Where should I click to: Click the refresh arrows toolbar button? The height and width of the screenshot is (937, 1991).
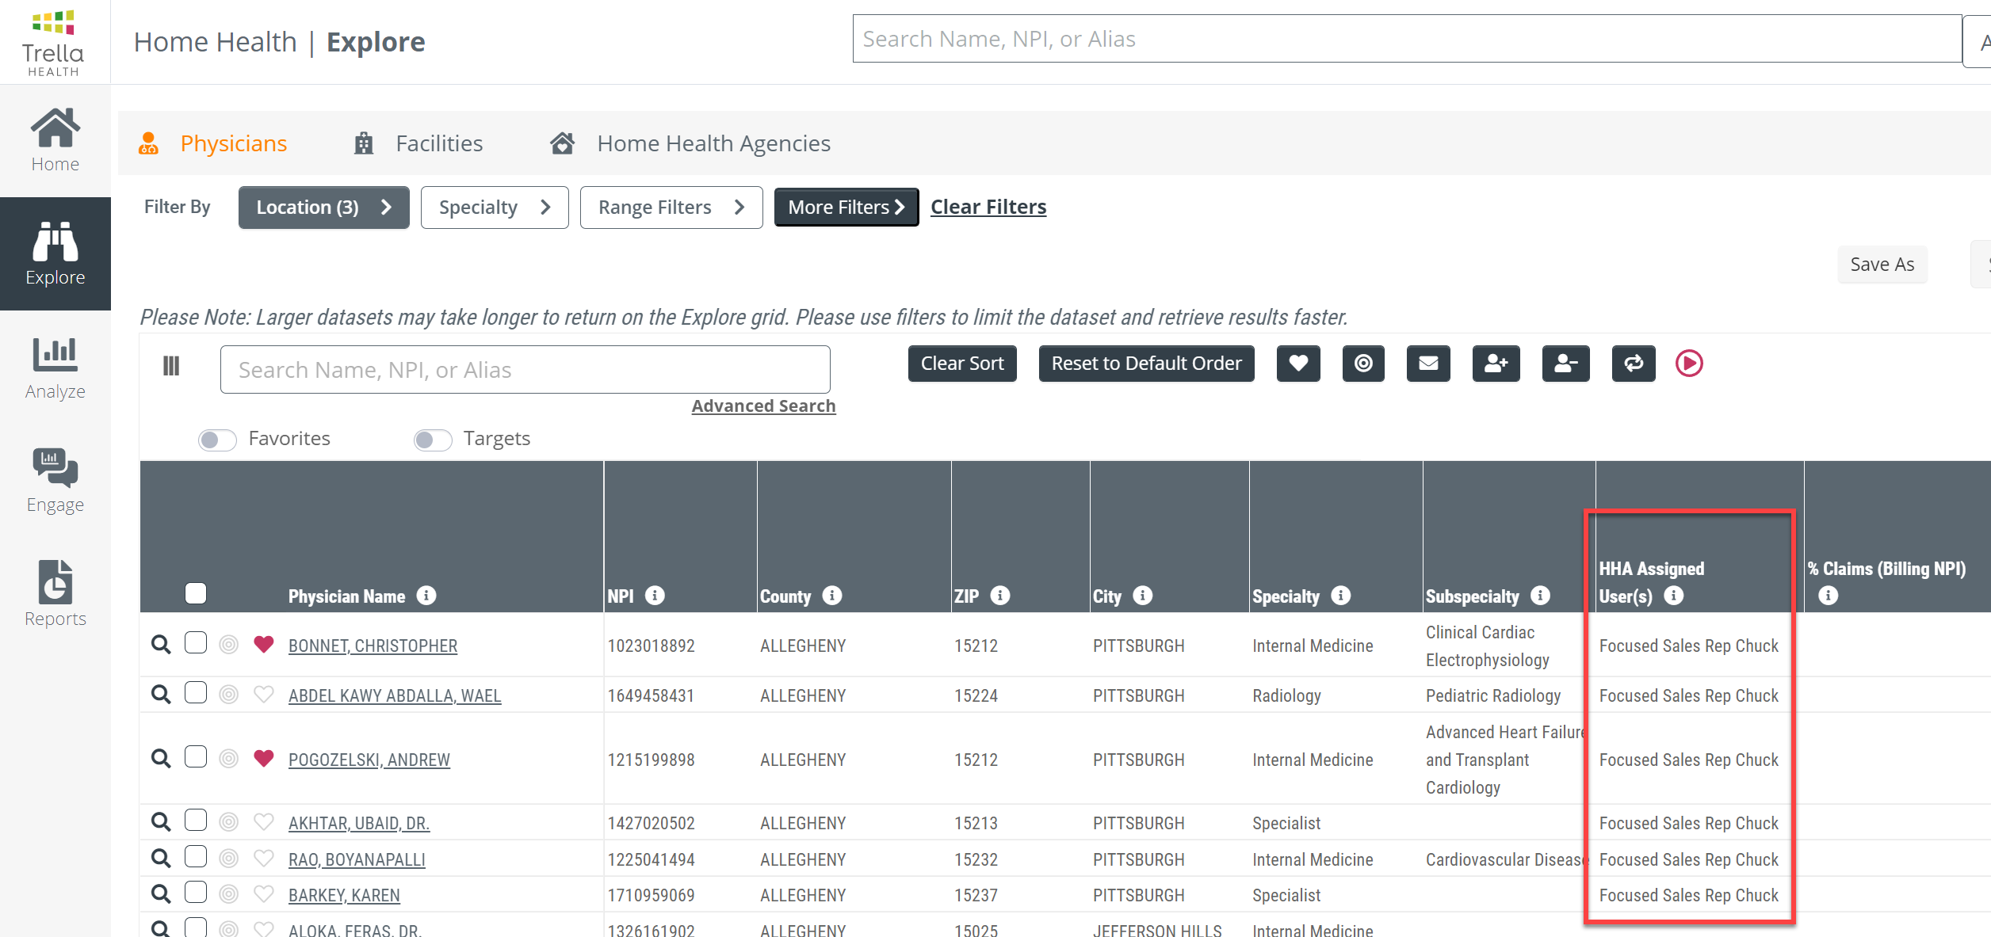click(1634, 364)
